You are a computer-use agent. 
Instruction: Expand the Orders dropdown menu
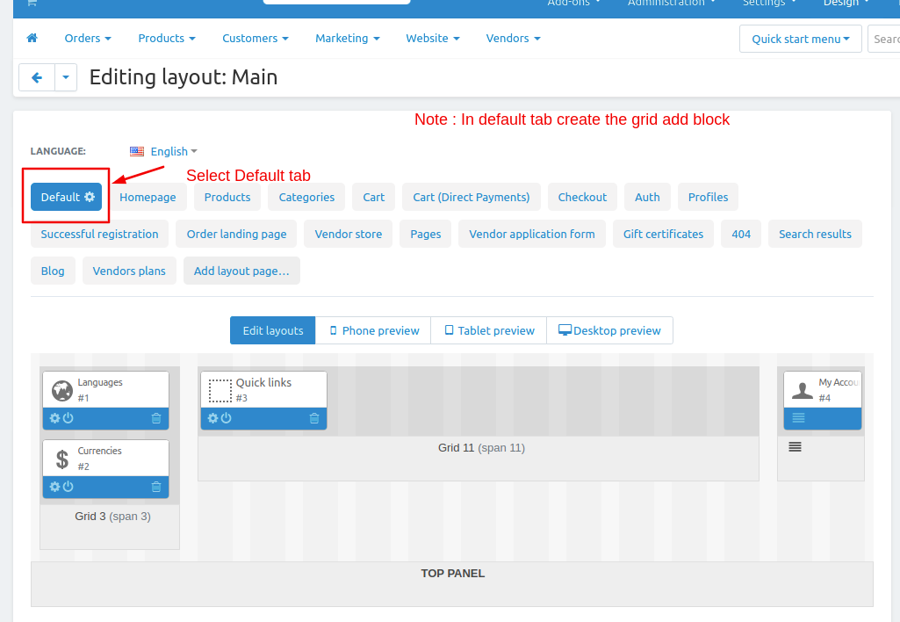tap(88, 39)
